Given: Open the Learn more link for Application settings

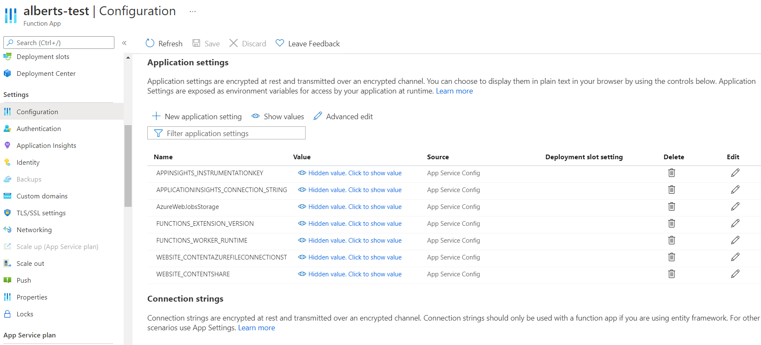Looking at the screenshot, I should pyautogui.click(x=454, y=91).
